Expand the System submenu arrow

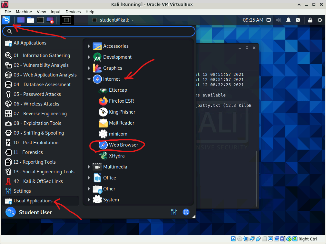[89, 200]
